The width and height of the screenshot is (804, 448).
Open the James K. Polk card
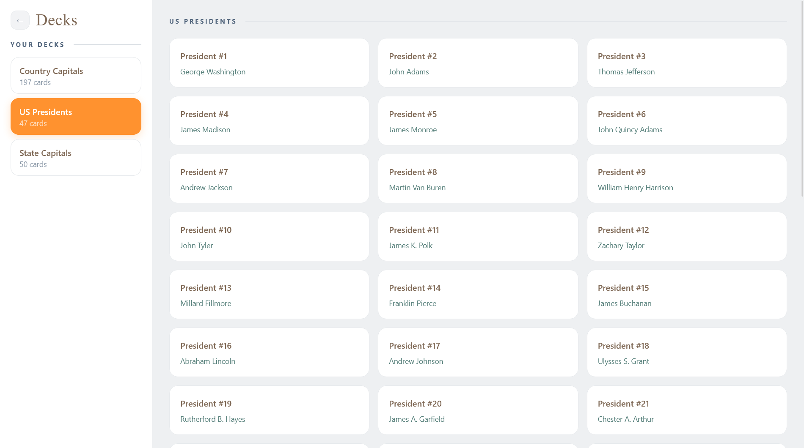click(x=478, y=237)
